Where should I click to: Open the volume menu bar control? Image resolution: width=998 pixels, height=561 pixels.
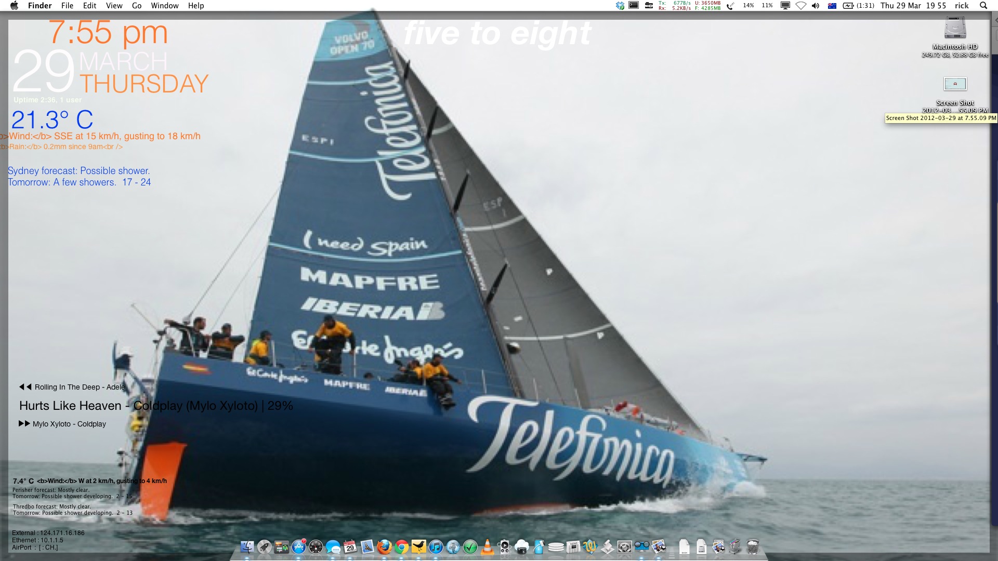click(x=816, y=5)
